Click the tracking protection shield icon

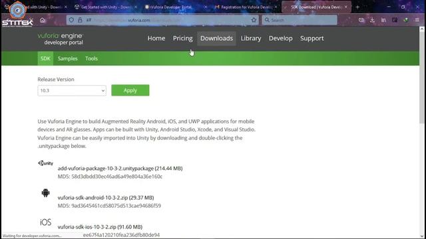pyautogui.click(x=71, y=20)
